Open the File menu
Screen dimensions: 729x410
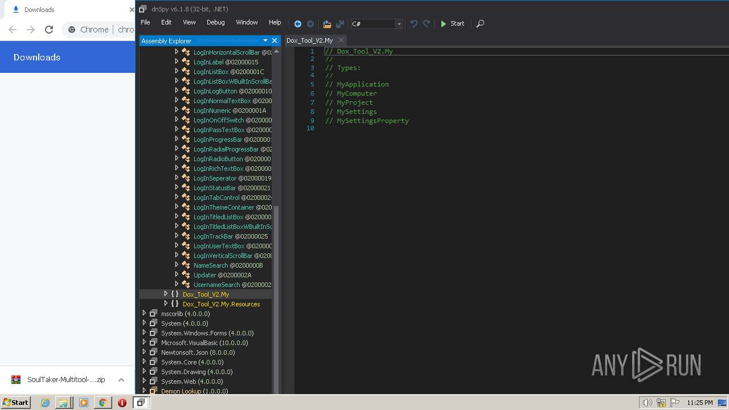145,22
